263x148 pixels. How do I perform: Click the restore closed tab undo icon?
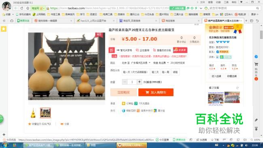257,21
